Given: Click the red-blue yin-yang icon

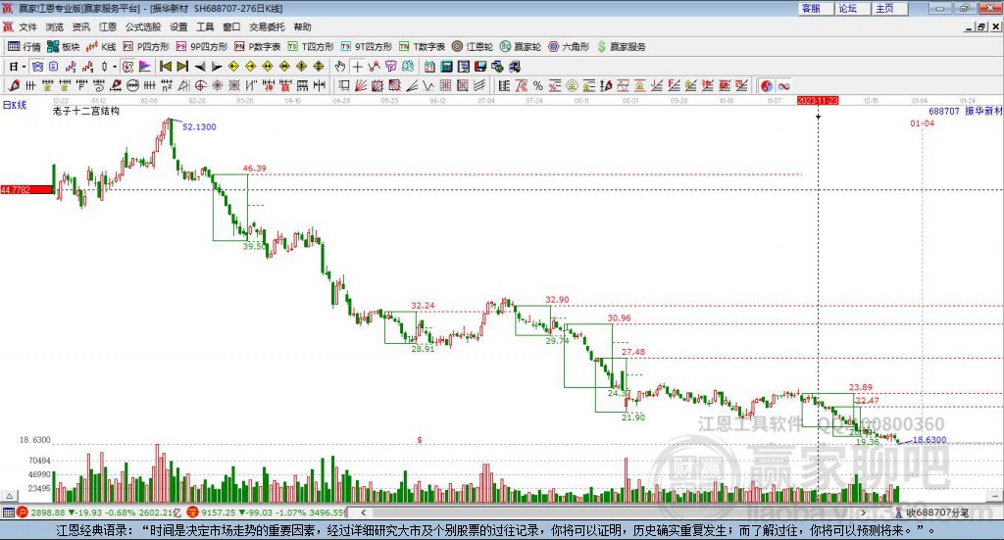Looking at the screenshot, I should 767,85.
